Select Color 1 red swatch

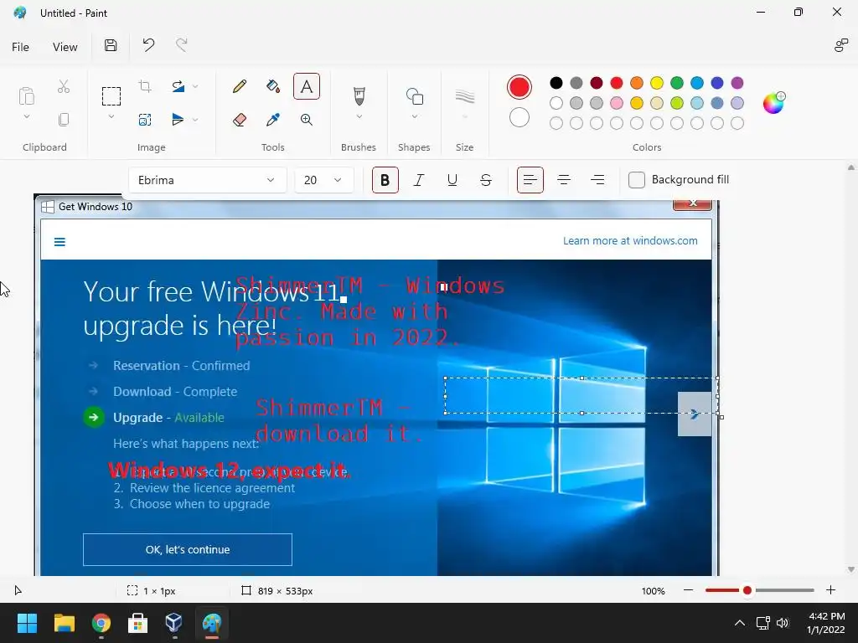pos(519,87)
